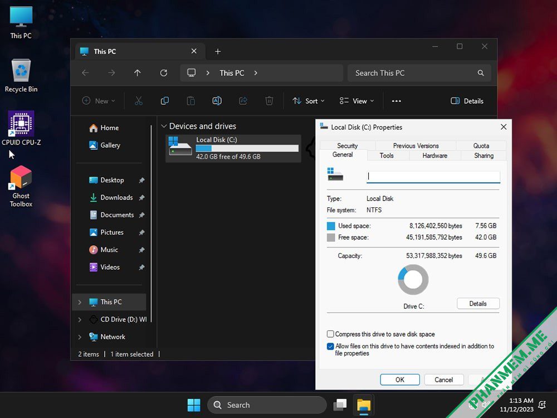This screenshot has width=557, height=418.
Task: Open the New dropdown menu
Action: (x=99, y=101)
